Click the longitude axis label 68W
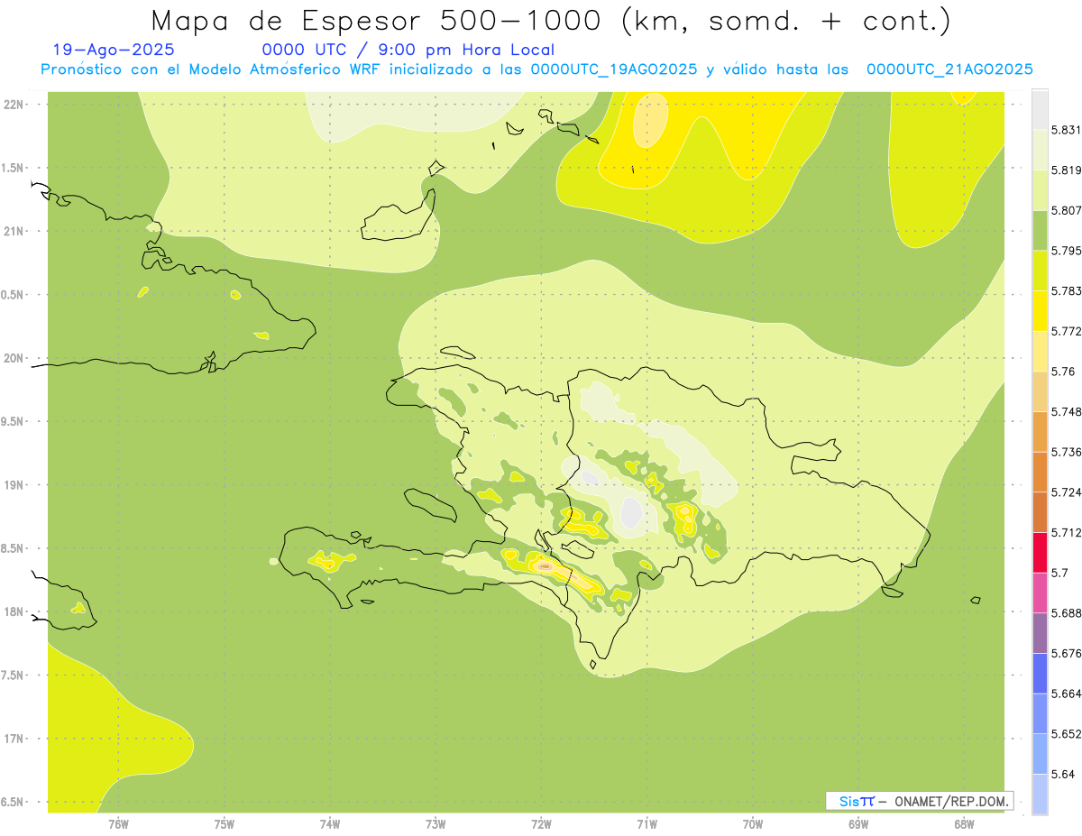The width and height of the screenshot is (1082, 836). click(964, 824)
